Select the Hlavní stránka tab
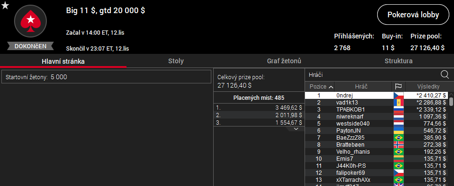 (x=63, y=61)
